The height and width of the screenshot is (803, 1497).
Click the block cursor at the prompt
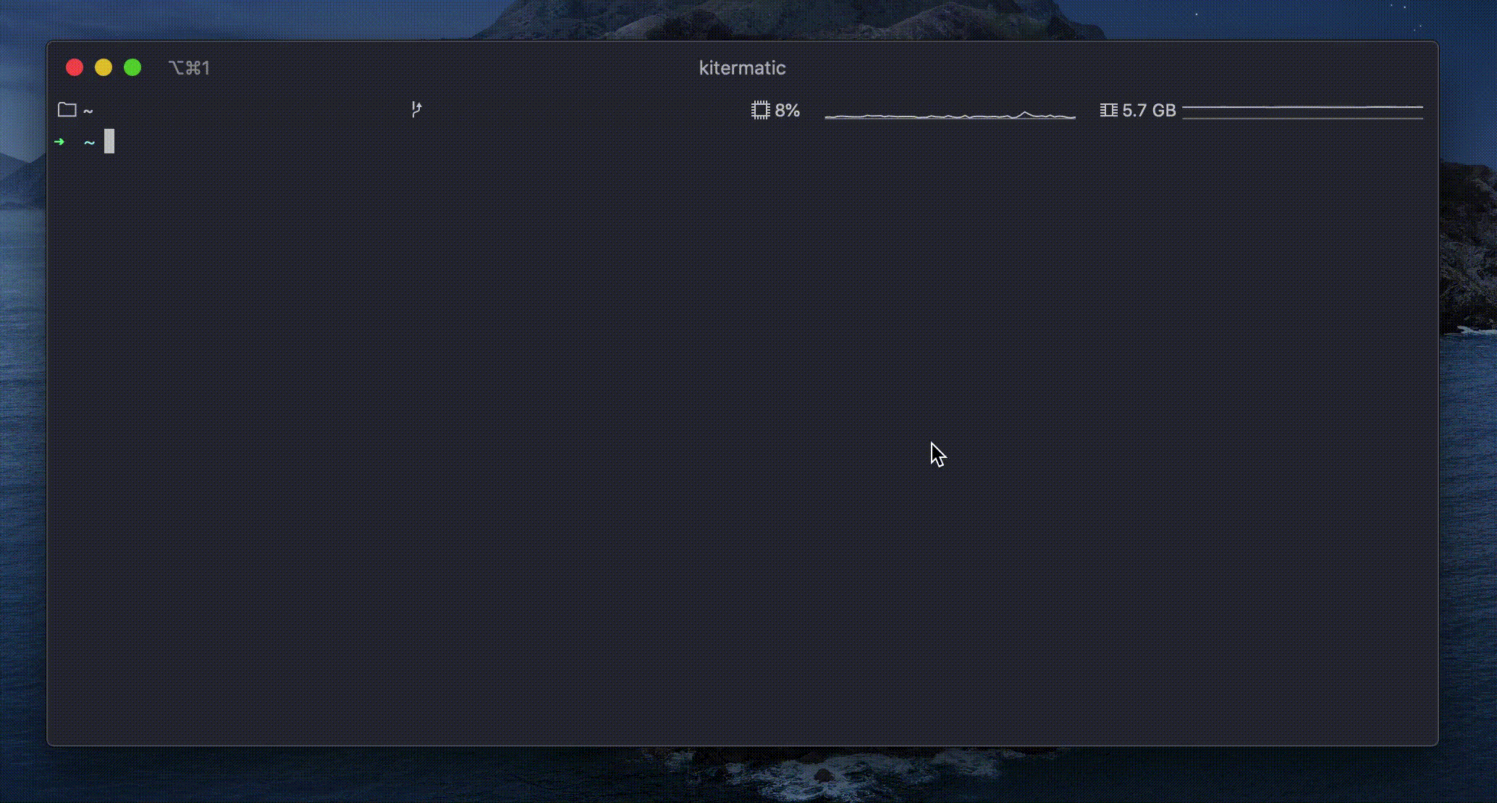click(109, 141)
